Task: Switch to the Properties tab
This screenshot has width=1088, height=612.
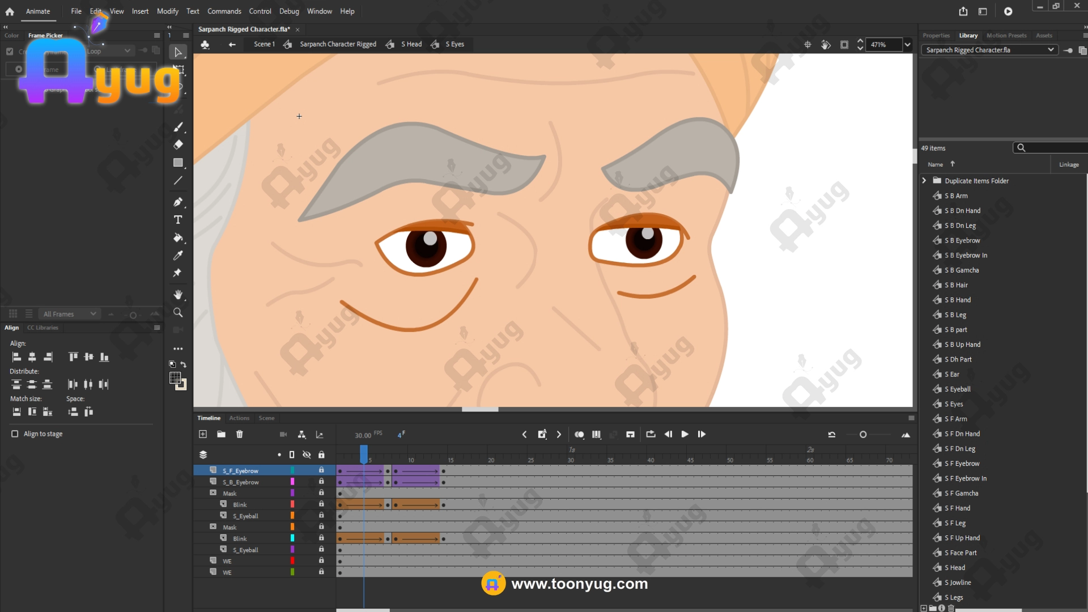Action: (x=936, y=35)
